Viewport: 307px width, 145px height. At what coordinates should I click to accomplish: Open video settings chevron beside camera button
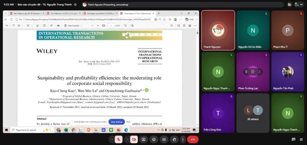pyautogui.click(x=127, y=139)
